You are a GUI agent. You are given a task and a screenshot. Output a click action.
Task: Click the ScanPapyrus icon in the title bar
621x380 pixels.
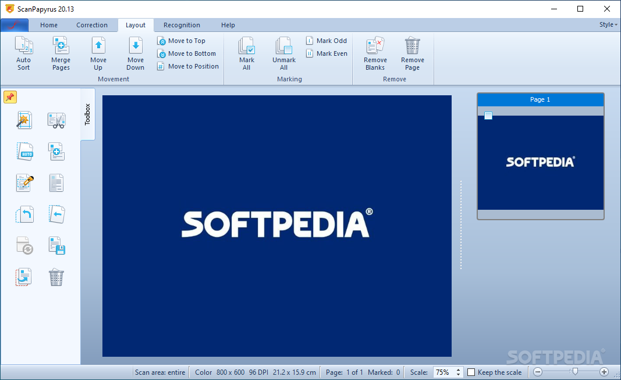pyautogui.click(x=10, y=9)
